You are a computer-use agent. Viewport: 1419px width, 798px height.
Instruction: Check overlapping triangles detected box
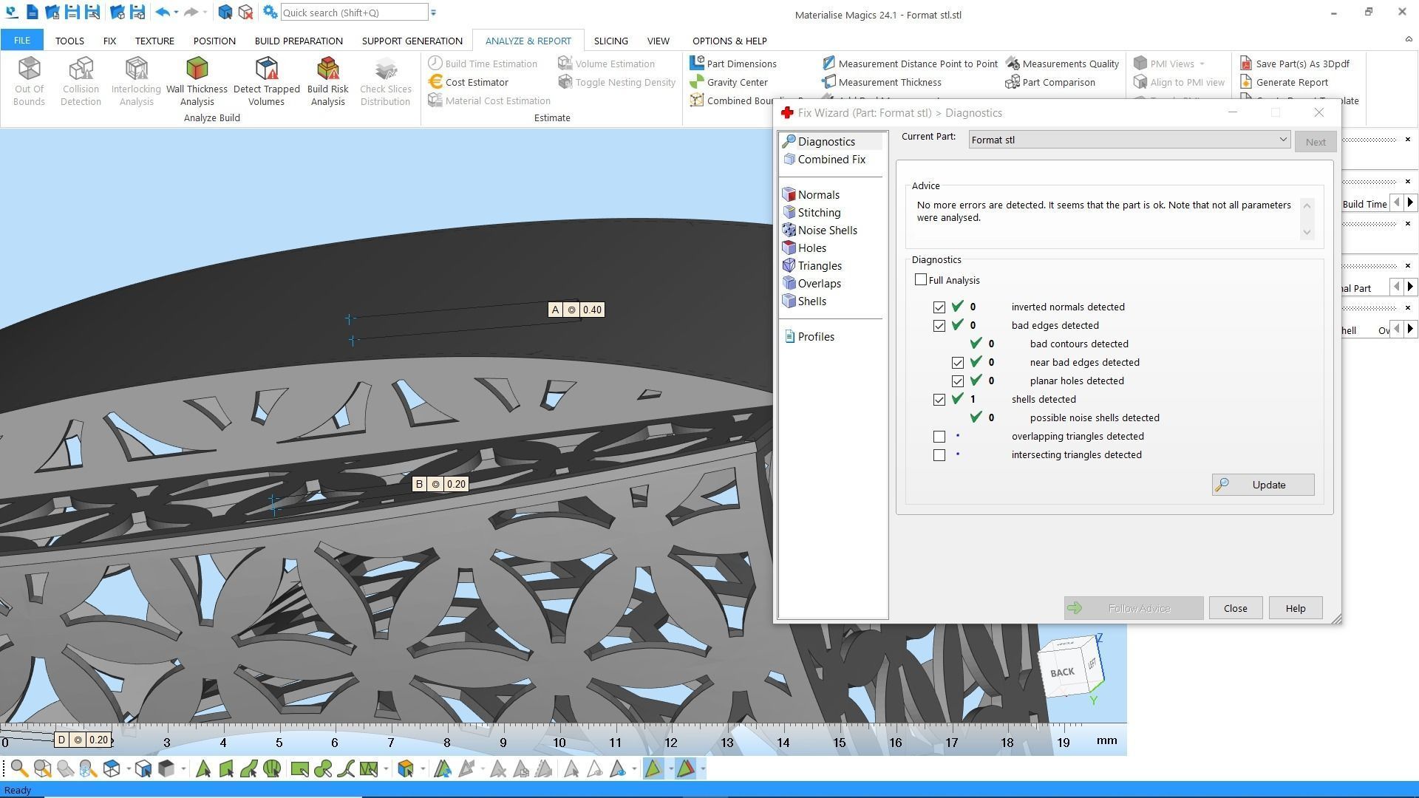pyautogui.click(x=939, y=437)
